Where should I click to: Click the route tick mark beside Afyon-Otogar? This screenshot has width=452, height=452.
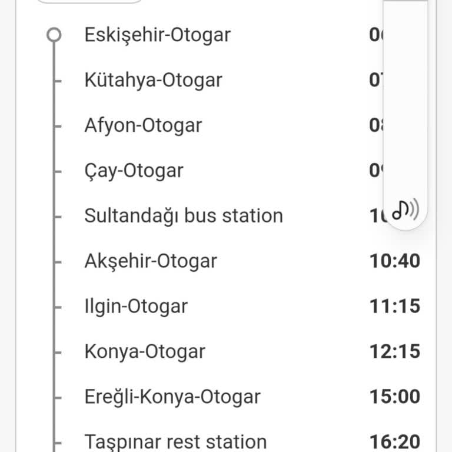(57, 126)
